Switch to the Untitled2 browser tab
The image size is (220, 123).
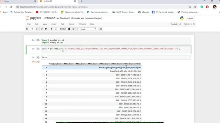[x=57, y=1]
